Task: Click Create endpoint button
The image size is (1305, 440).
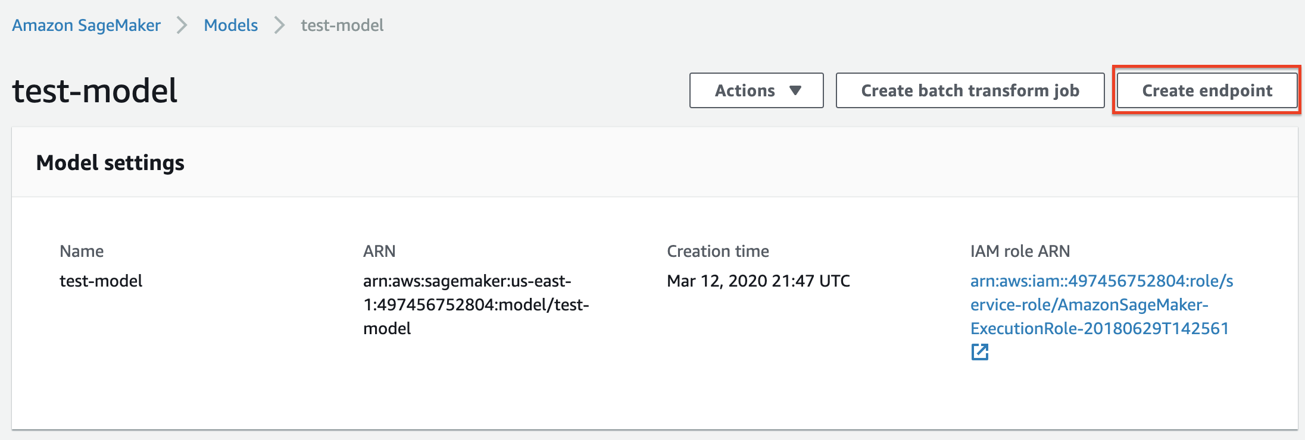Action: pyautogui.click(x=1207, y=90)
